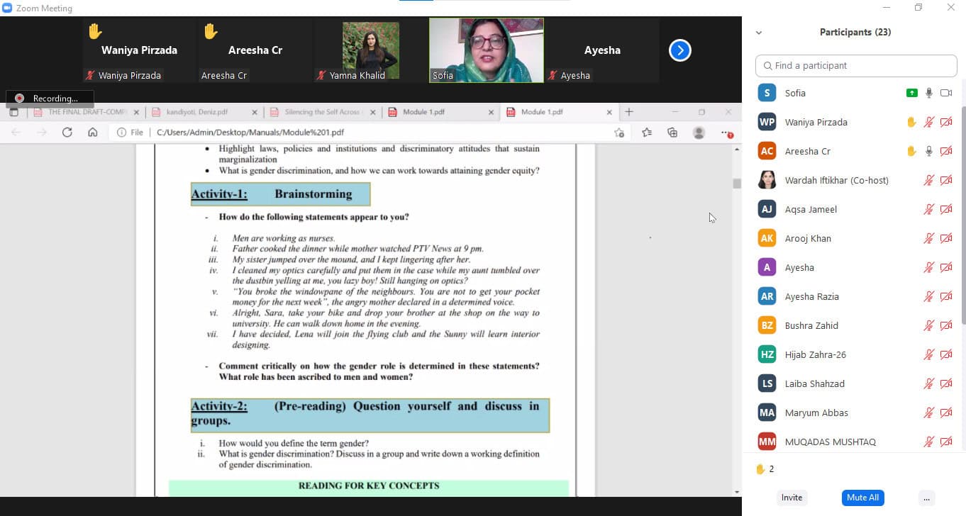This screenshot has height=516, width=966.
Task: Click add-to-favorites star in address bar
Action: point(619,133)
